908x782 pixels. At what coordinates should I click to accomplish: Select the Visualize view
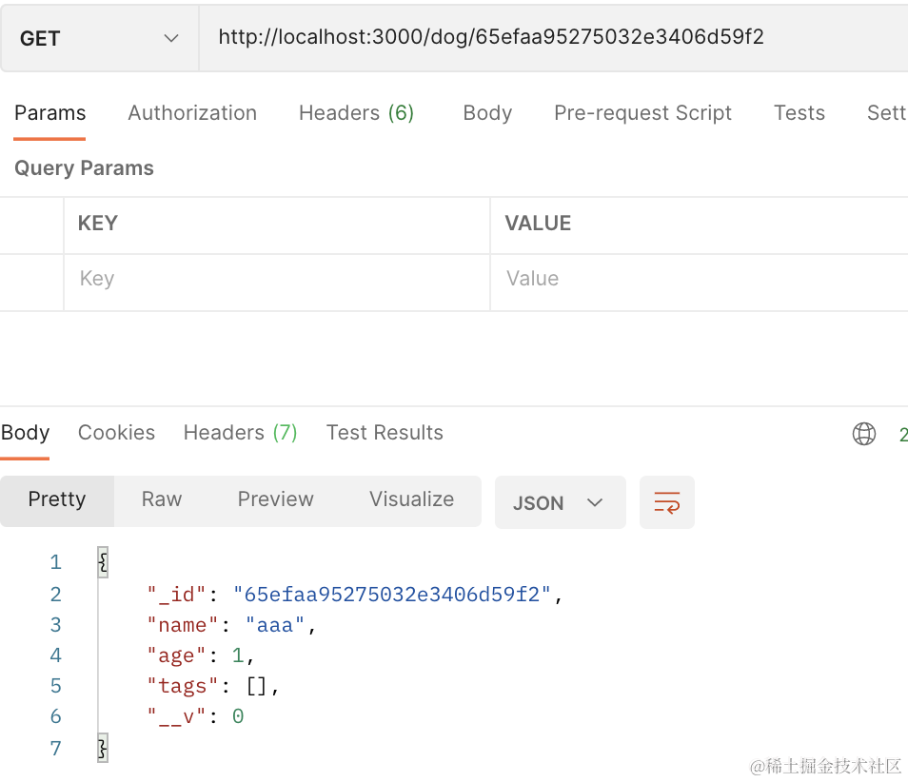(x=411, y=499)
